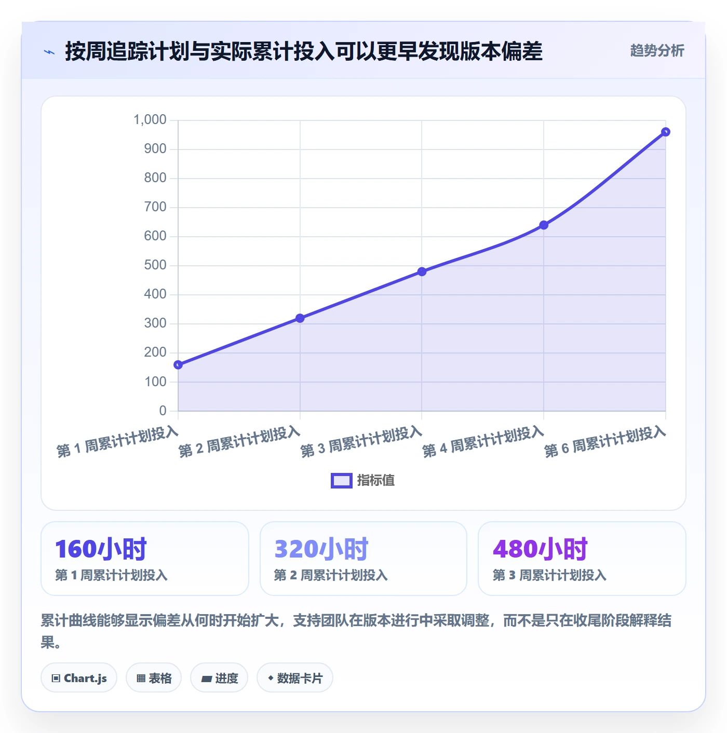Screen dimensions: 727x733
Task: Select the week 2 data point on the line
Action: click(300, 318)
